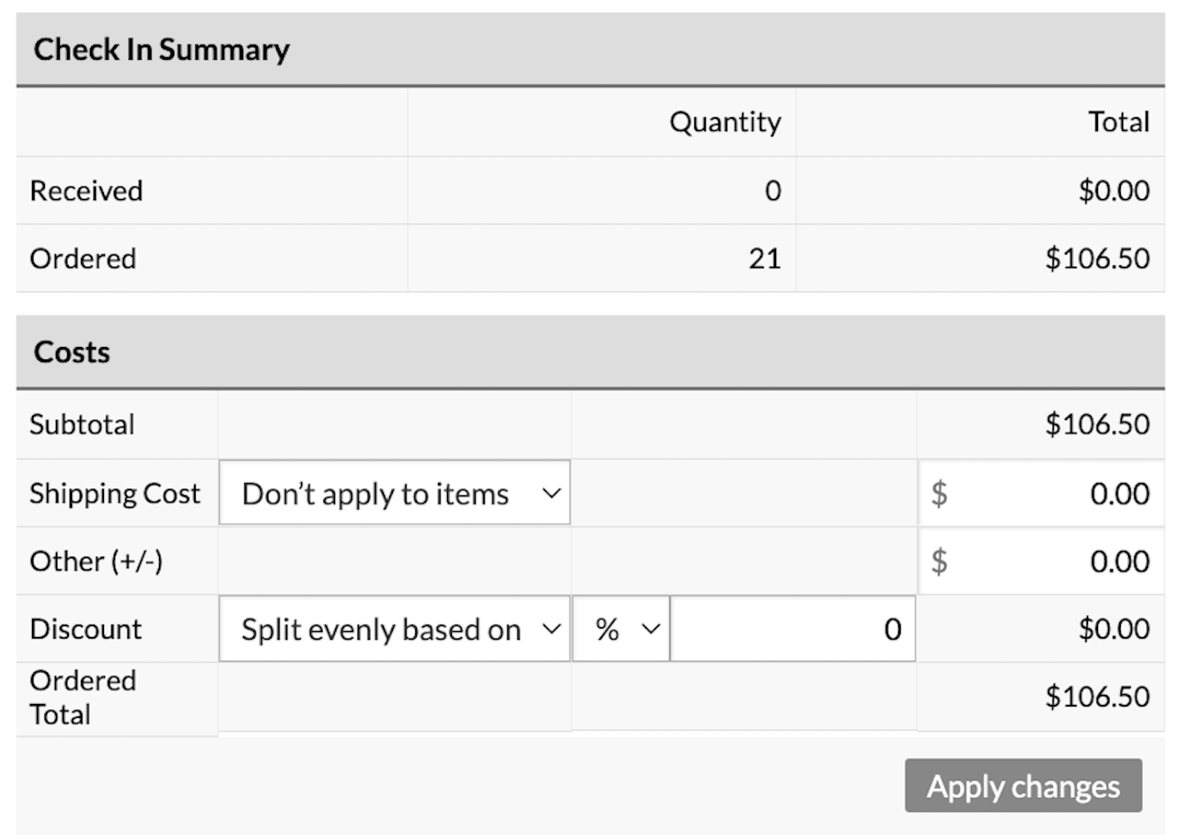Click the Quantity column header
This screenshot has height=835, width=1179.
pos(725,122)
